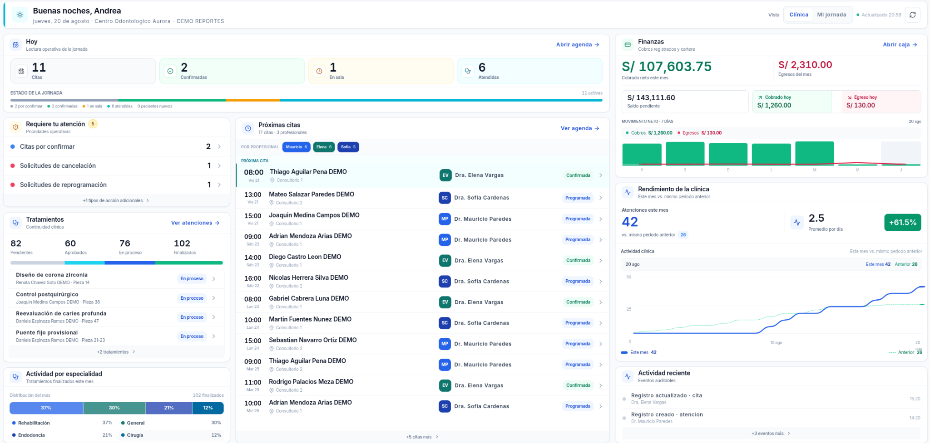Click the SC avatar on the Mateo Salazar row
Viewport: 930px width, 443px height.
(445, 198)
